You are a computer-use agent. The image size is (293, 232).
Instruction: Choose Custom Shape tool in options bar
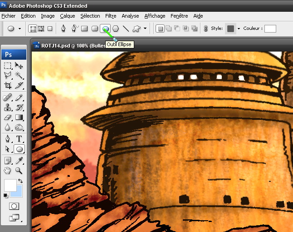click(x=137, y=28)
